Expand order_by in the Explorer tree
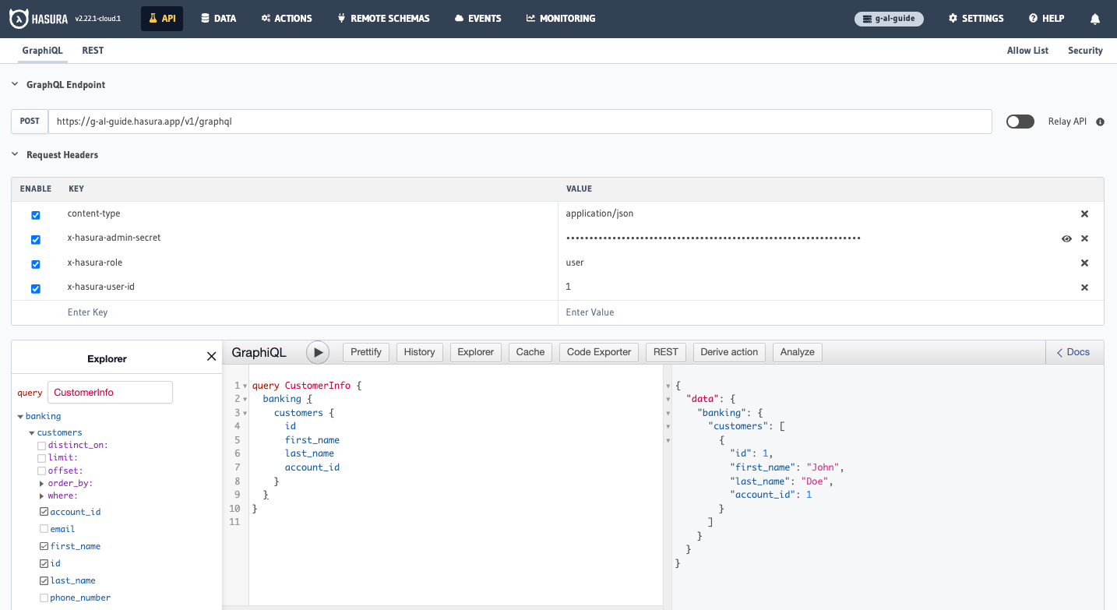The height and width of the screenshot is (610, 1117). 42,483
